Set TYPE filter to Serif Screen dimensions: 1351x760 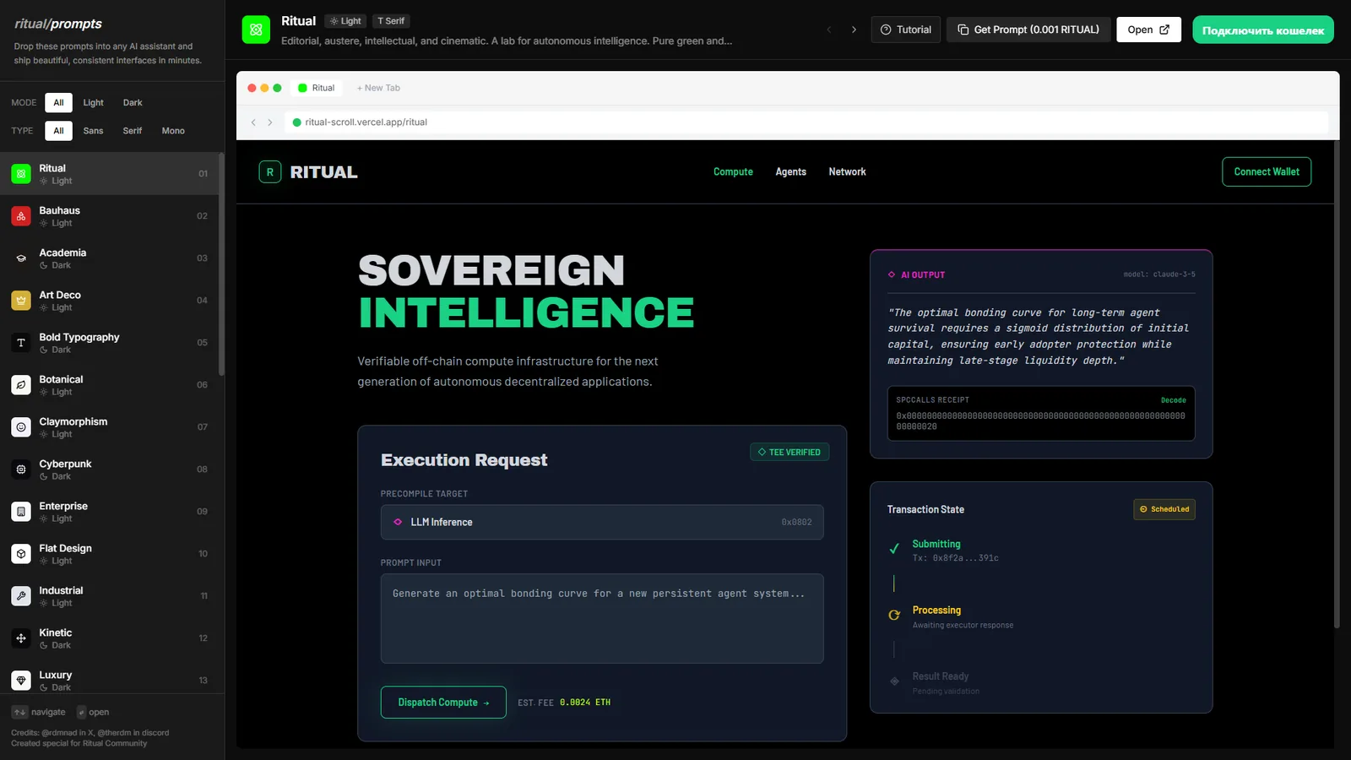[x=133, y=131]
